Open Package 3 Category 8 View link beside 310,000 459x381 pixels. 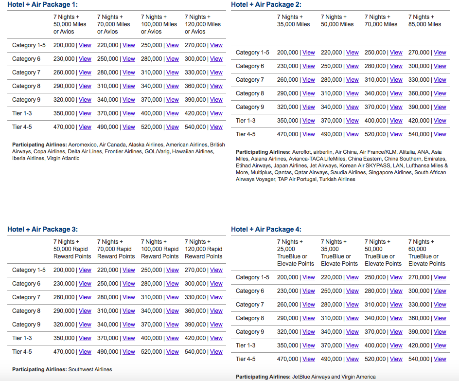pyautogui.click(x=129, y=311)
